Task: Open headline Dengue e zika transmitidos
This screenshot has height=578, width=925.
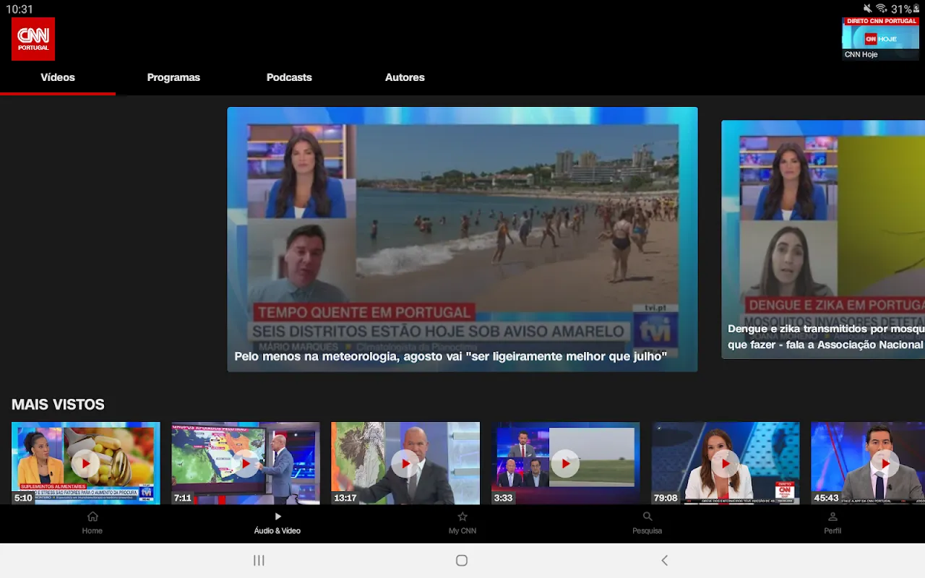Action: point(826,337)
